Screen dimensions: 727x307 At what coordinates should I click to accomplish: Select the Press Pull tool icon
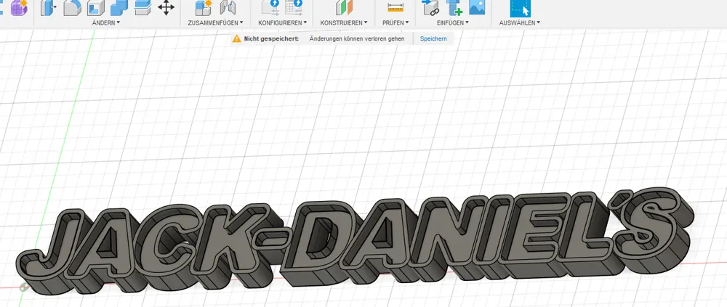point(48,7)
